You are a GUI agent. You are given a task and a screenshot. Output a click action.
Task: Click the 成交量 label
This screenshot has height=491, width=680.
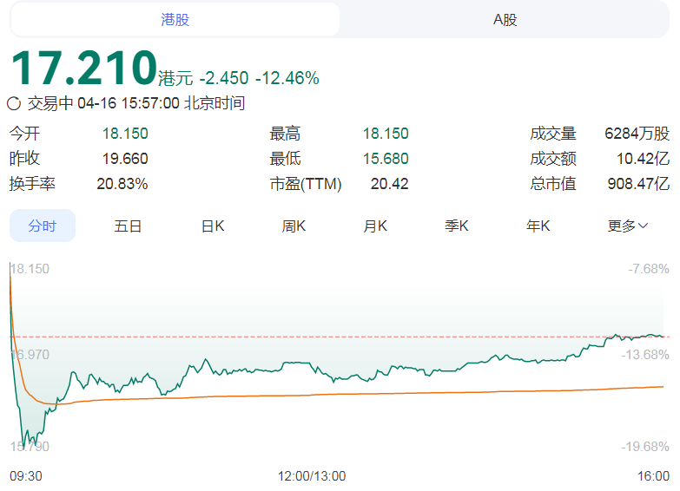pyautogui.click(x=553, y=134)
